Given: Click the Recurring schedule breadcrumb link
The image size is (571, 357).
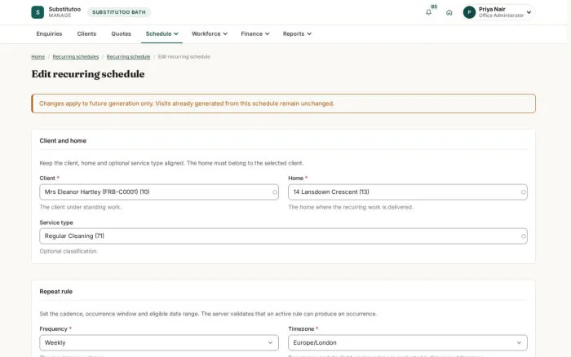Looking at the screenshot, I should pyautogui.click(x=128, y=57).
